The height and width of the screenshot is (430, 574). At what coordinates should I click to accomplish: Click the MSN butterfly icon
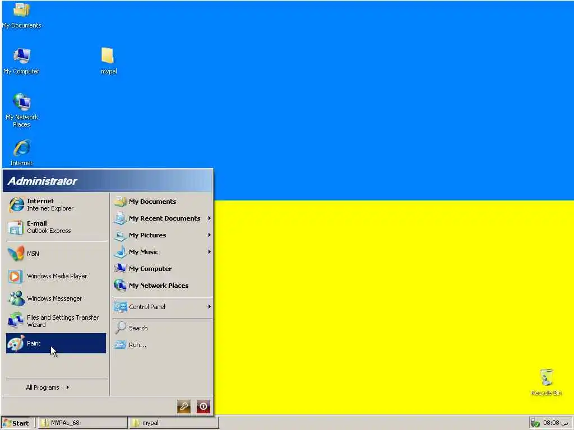[16, 254]
